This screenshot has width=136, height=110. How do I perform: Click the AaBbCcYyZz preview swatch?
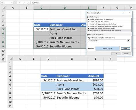click(107, 49)
